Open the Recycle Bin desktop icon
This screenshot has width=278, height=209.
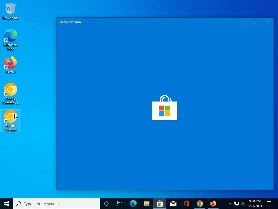point(11,11)
